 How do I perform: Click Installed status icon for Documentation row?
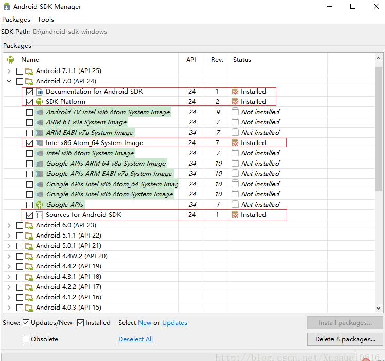235,92
